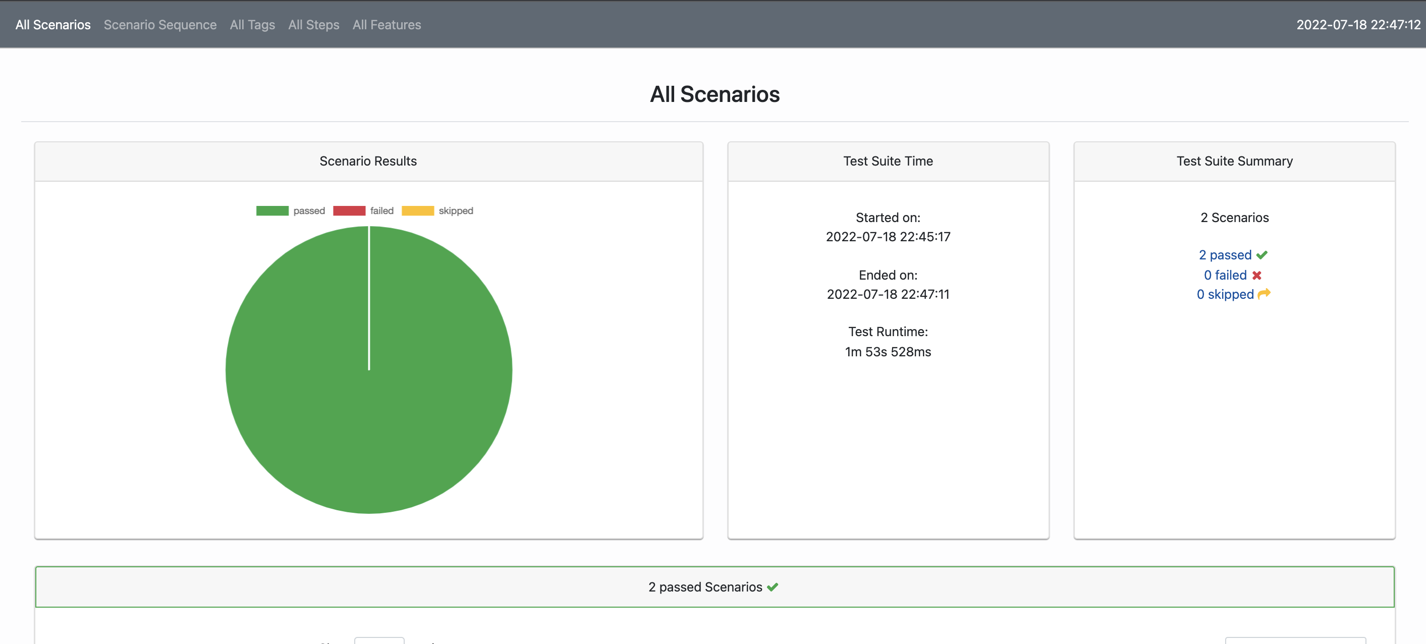This screenshot has width=1426, height=644.
Task: Toggle skipped series in chart legend
Action: (x=456, y=211)
